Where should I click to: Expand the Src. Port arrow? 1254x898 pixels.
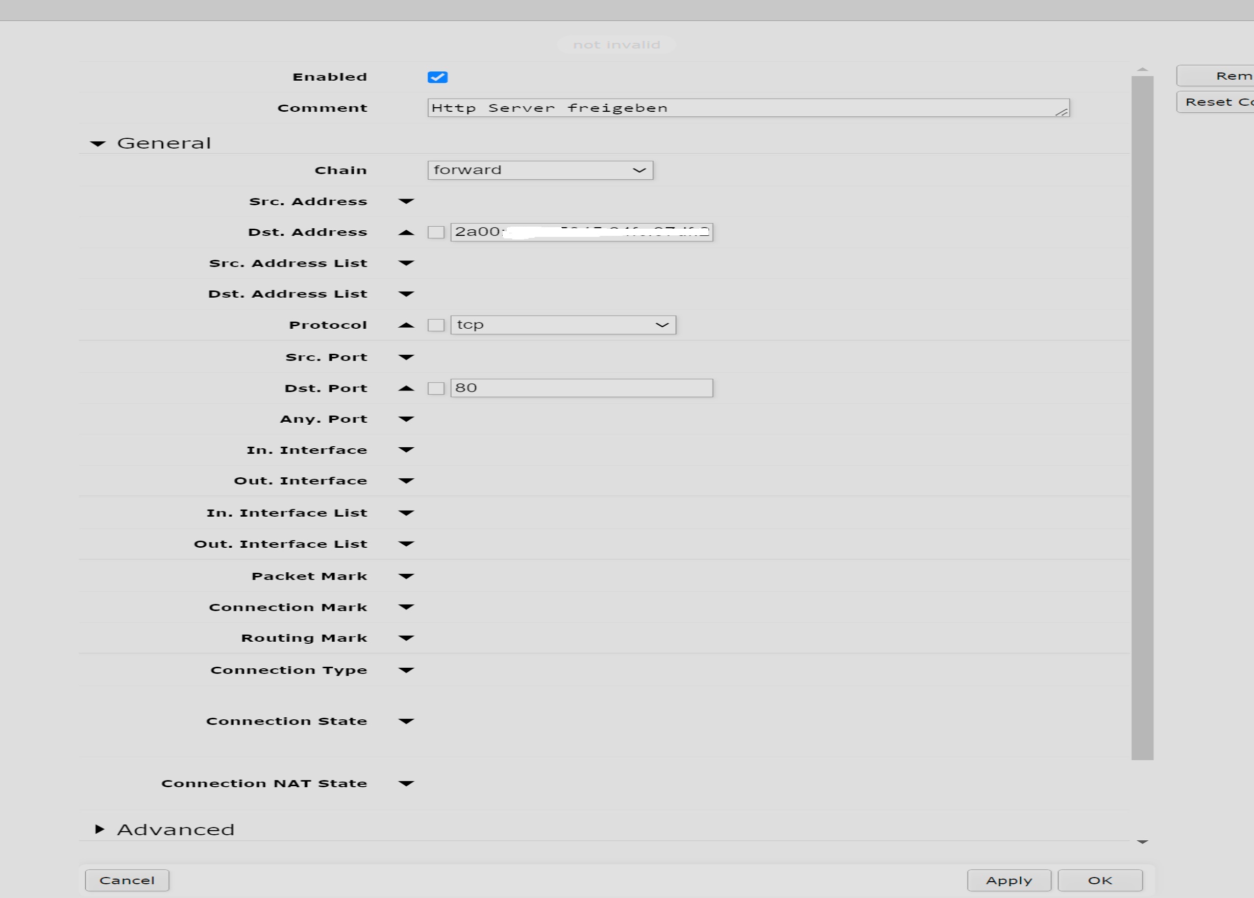(x=406, y=357)
